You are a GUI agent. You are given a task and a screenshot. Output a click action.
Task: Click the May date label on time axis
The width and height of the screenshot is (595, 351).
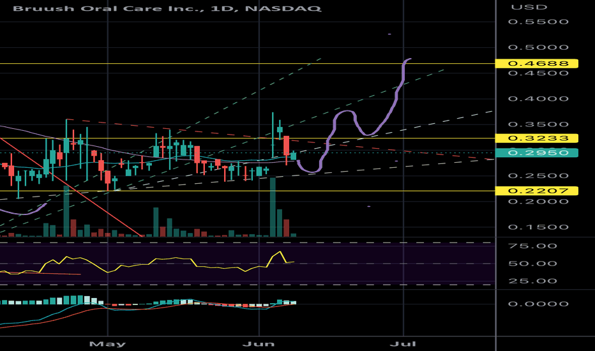(107, 344)
